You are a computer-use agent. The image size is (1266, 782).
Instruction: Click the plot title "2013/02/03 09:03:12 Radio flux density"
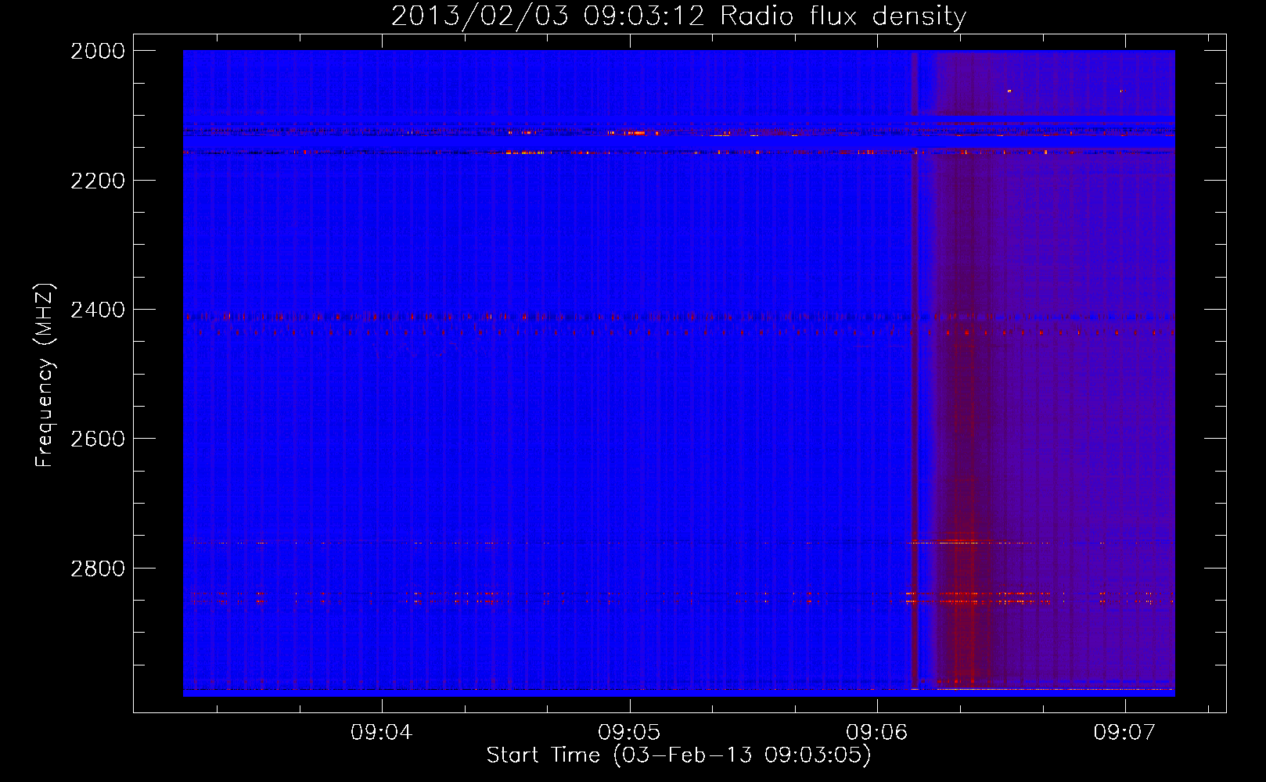(x=679, y=16)
